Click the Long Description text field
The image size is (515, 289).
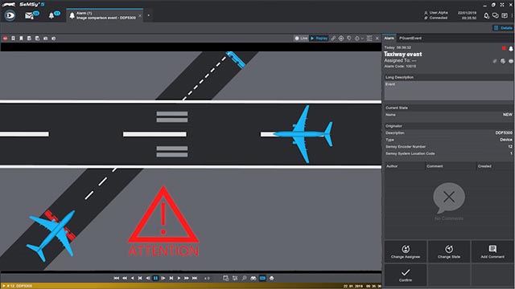pyautogui.click(x=449, y=91)
